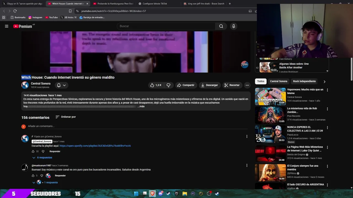
Task: Collapse the playlist panel dropdown arrow
Action: [327, 71]
